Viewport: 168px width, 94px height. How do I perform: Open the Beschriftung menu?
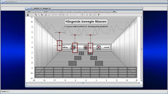pos(98,11)
